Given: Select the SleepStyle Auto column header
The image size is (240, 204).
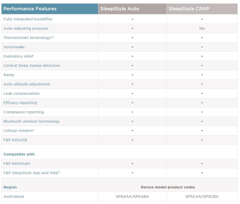Looking at the screenshot, I should [x=120, y=9].
